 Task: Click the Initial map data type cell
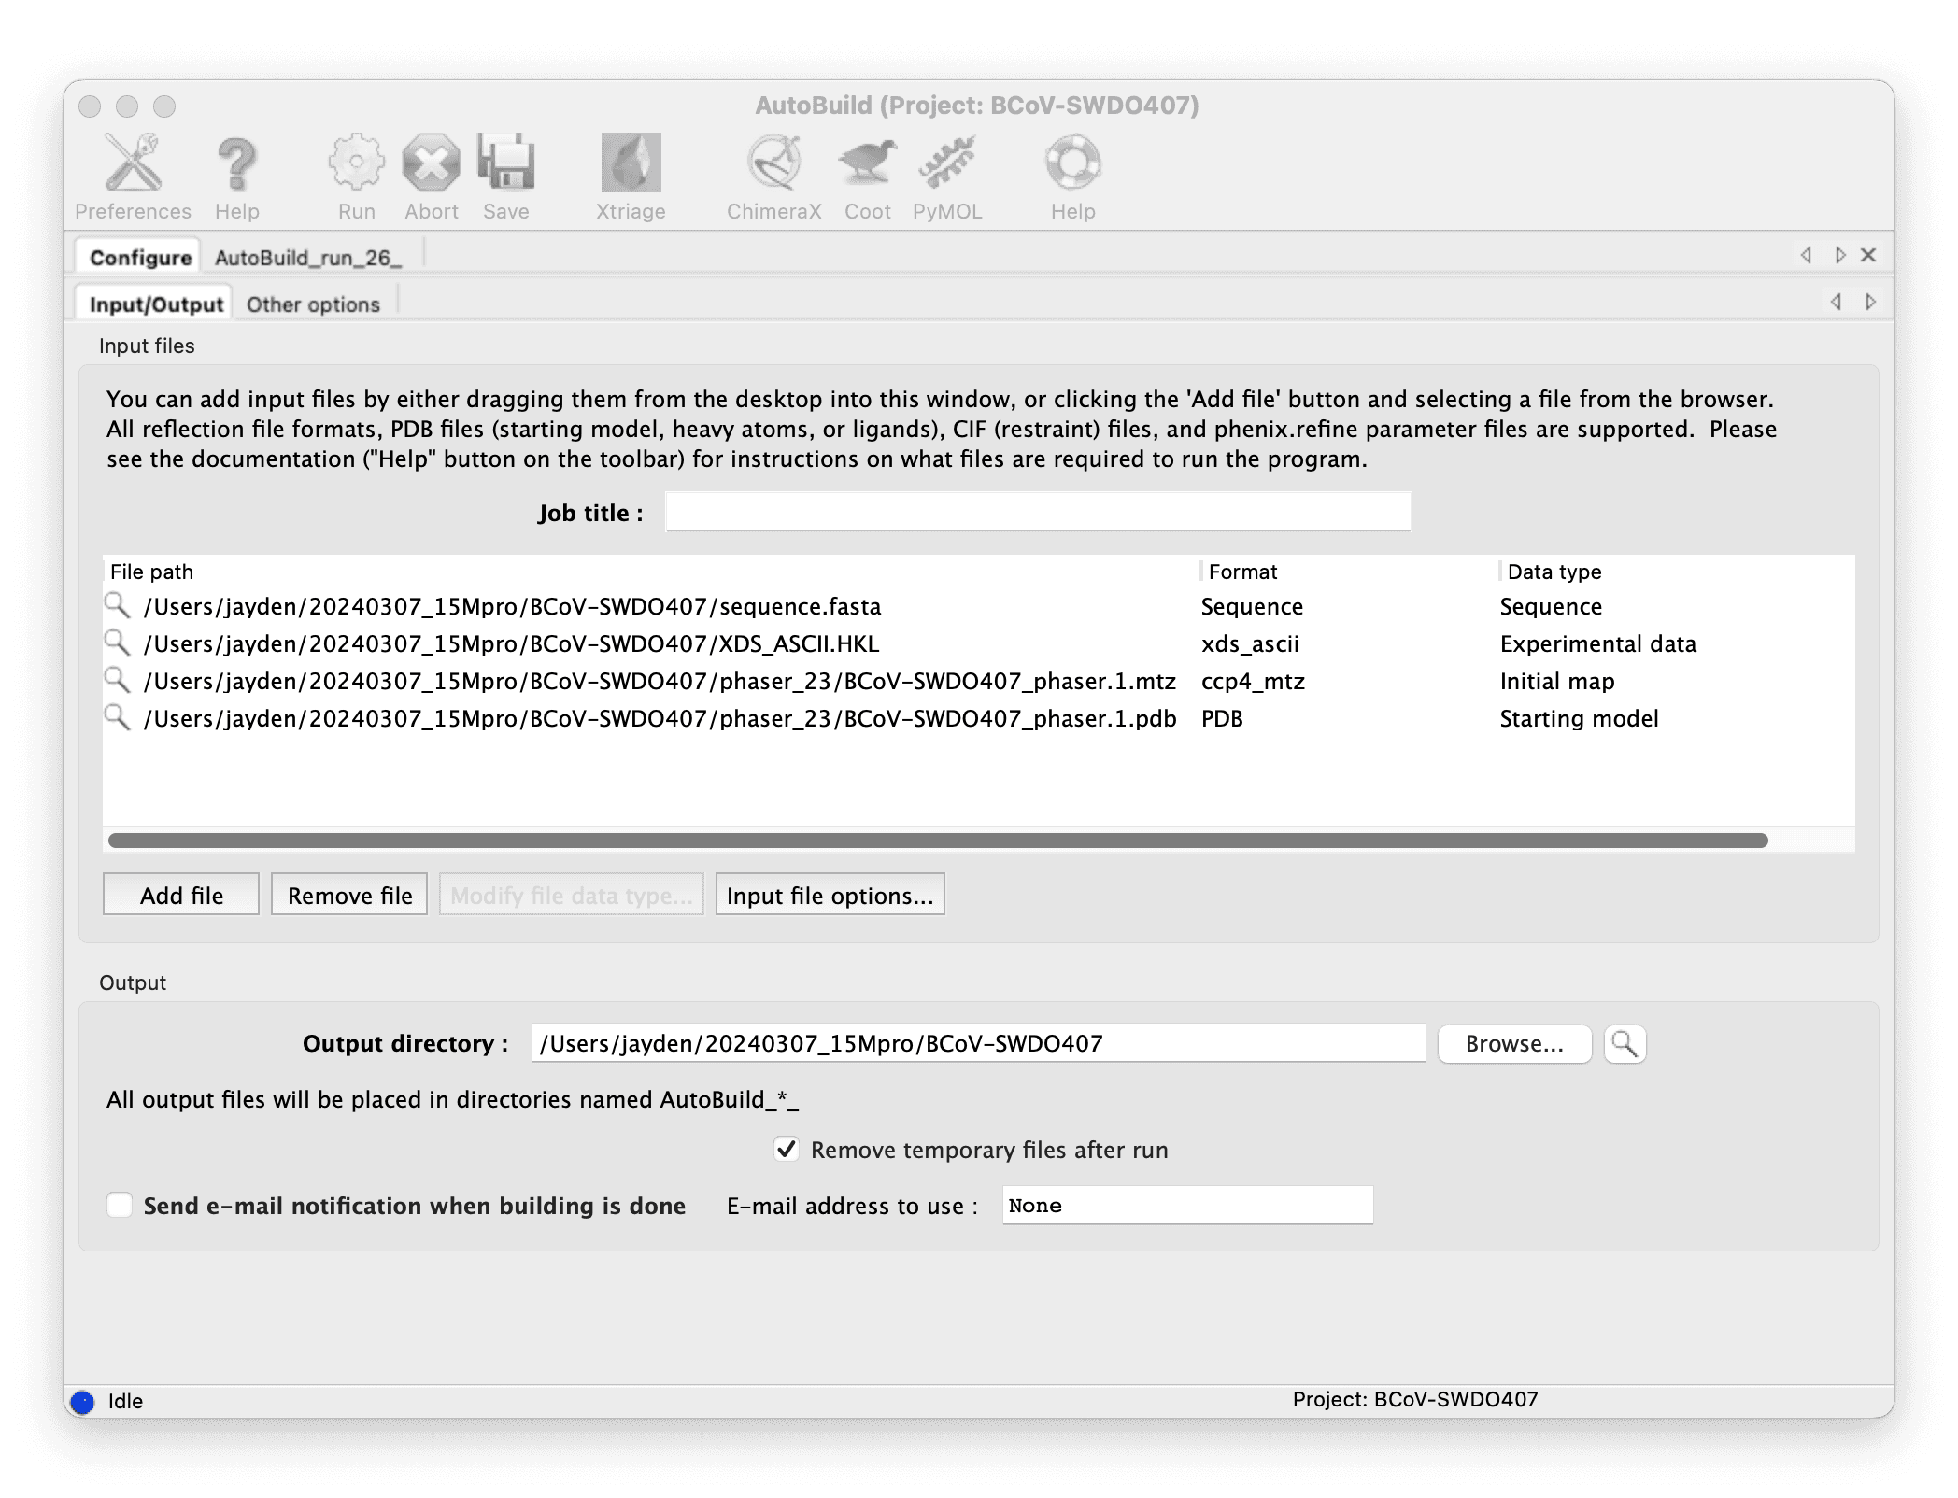1557,681
